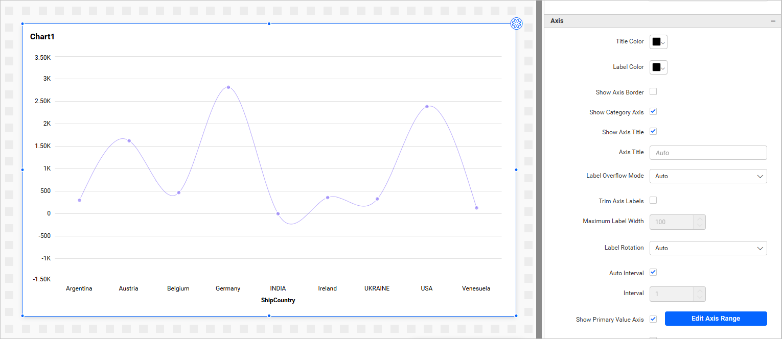Click the ShipCountry axis title
This screenshot has width=782, height=339.
278,300
